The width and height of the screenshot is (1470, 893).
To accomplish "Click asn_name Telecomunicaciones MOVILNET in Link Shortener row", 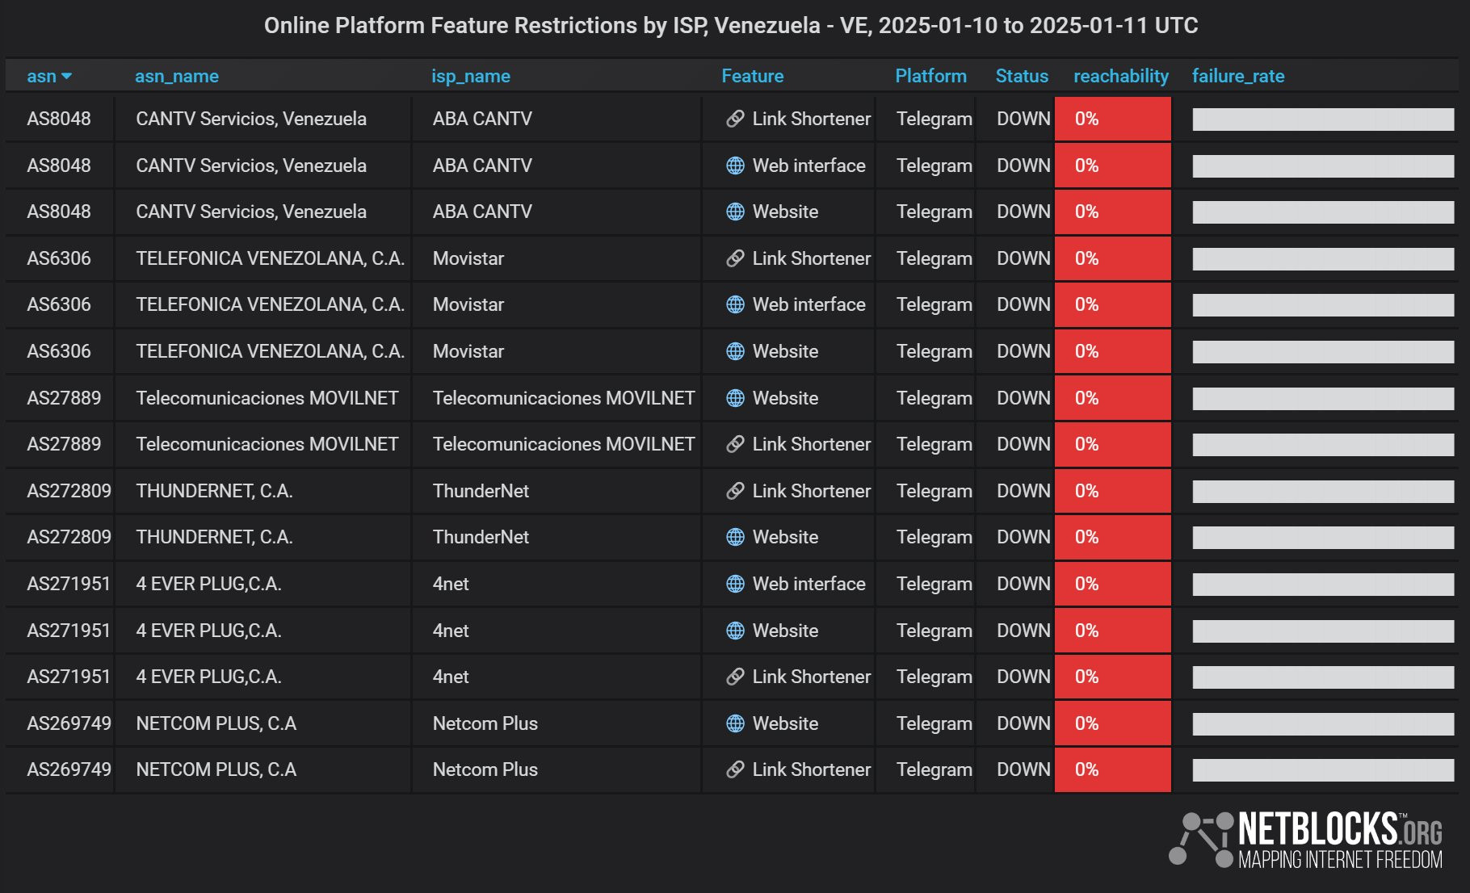I will 267,444.
